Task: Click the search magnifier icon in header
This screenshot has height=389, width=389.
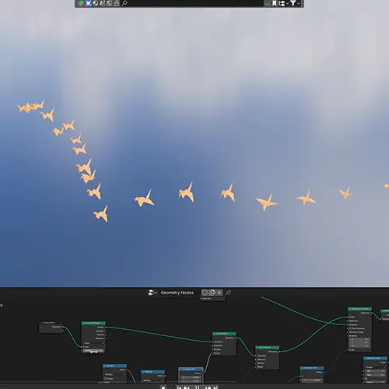Action: tap(124, 3)
